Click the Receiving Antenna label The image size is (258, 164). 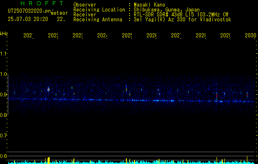(98, 20)
